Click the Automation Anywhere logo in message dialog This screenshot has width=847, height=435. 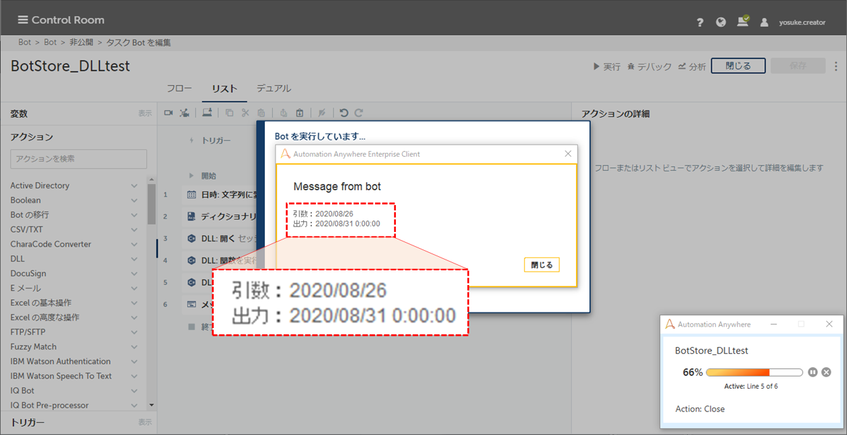pyautogui.click(x=286, y=154)
